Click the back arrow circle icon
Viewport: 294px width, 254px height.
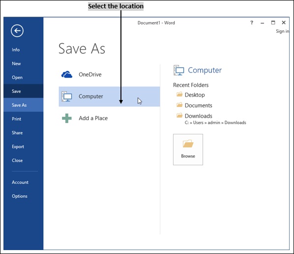pos(17,31)
